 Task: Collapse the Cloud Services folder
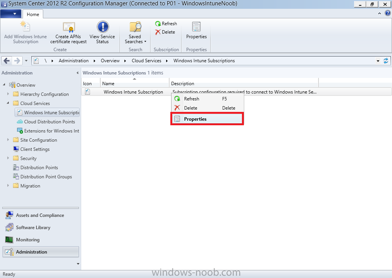coord(8,103)
